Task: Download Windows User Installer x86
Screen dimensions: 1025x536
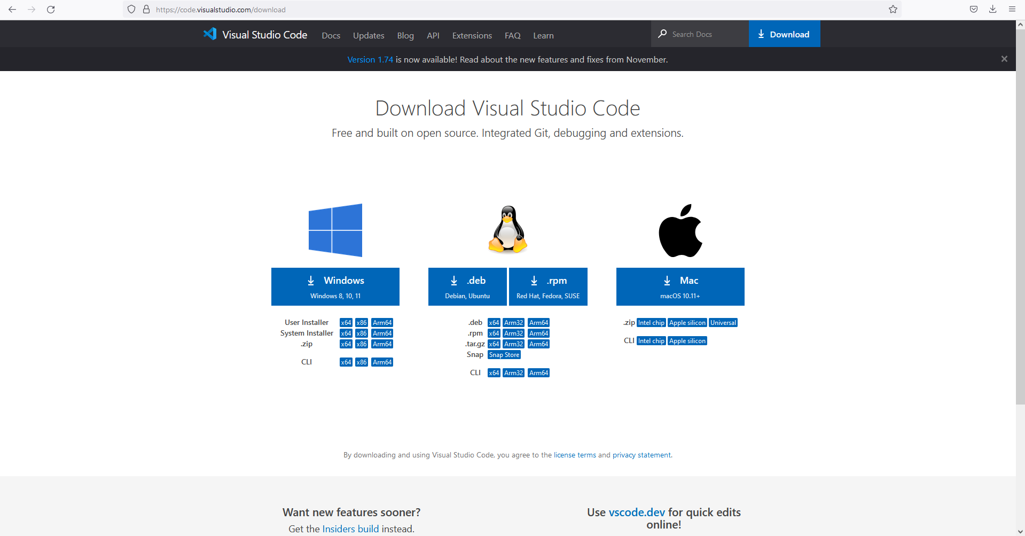Action: (x=362, y=323)
